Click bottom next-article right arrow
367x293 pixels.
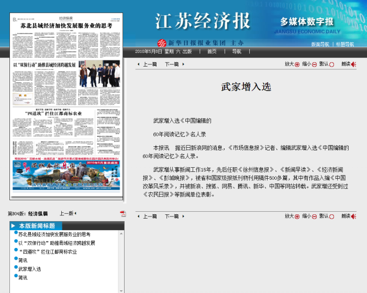pyautogui.click(x=183, y=216)
